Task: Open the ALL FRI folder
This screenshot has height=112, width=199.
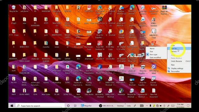Action: click(x=14, y=80)
